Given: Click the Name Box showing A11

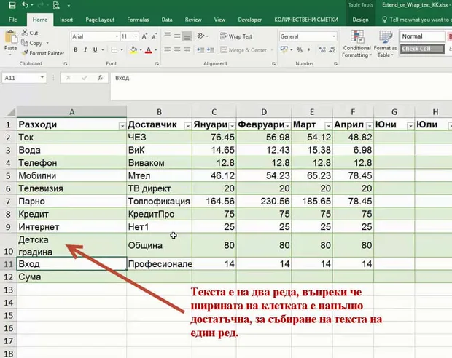Looking at the screenshot, I should click(24, 78).
